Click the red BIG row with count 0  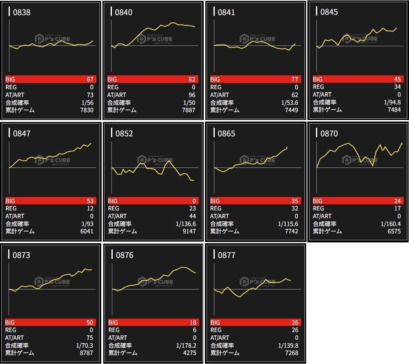pyautogui.click(x=152, y=201)
